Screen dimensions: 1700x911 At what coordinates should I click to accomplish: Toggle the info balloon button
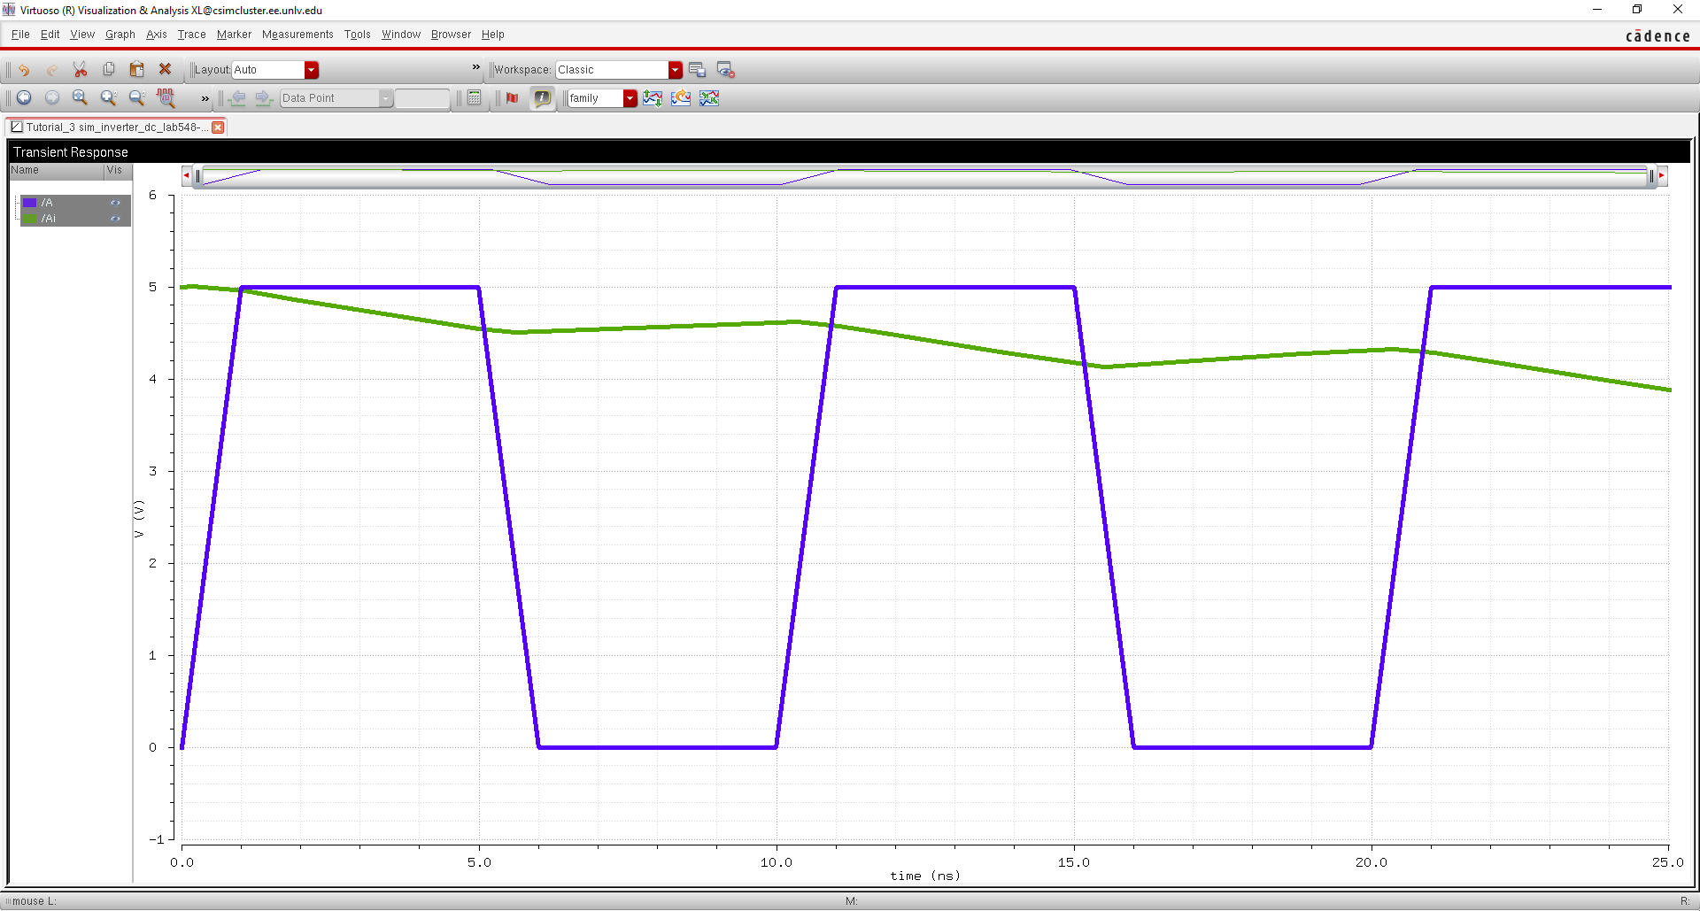point(542,98)
